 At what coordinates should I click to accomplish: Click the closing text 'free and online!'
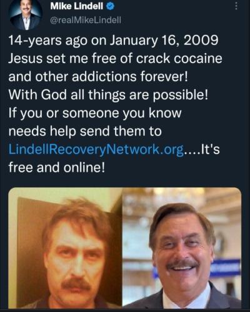click(56, 167)
